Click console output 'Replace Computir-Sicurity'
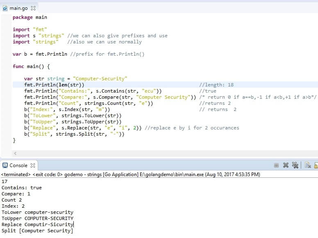 tap(37, 224)
